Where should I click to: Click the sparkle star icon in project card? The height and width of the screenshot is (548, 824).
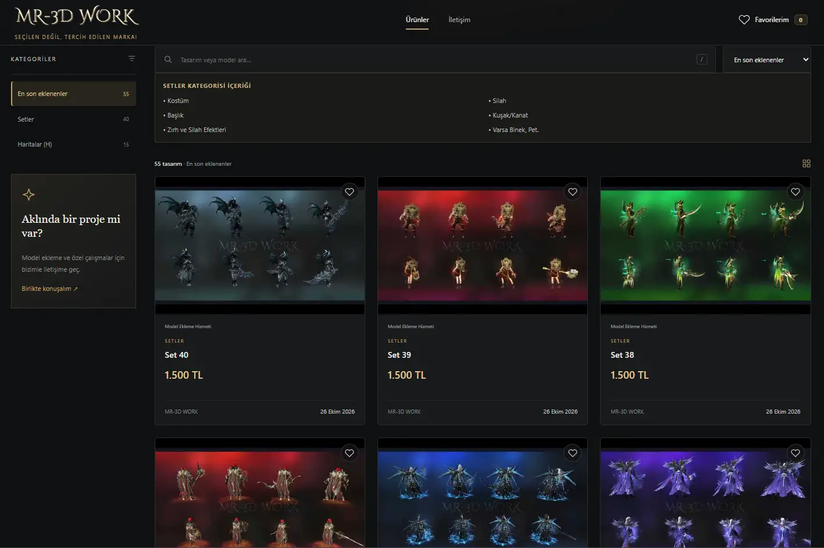(28, 195)
